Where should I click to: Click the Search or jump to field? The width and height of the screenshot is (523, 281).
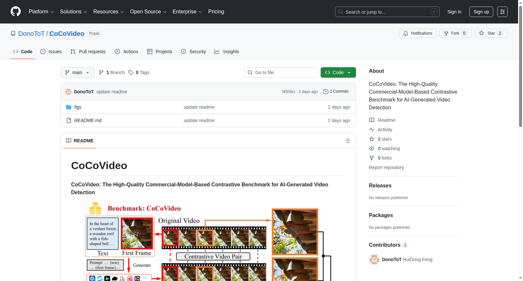387,12
